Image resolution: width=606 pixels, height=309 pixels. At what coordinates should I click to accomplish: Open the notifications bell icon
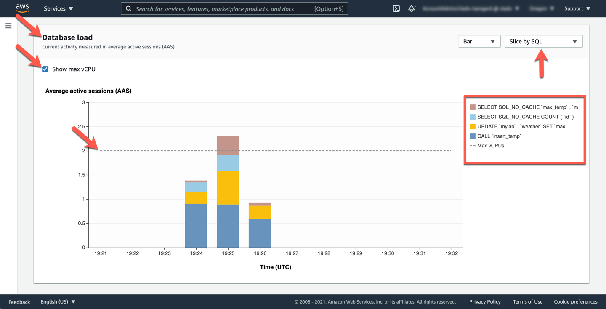click(412, 8)
